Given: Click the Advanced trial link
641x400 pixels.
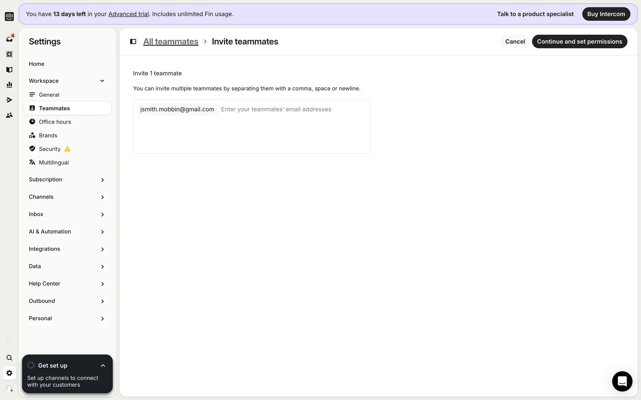Looking at the screenshot, I should click(129, 14).
